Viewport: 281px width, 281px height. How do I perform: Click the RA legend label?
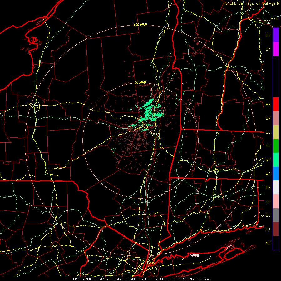pyautogui.click(x=268, y=160)
